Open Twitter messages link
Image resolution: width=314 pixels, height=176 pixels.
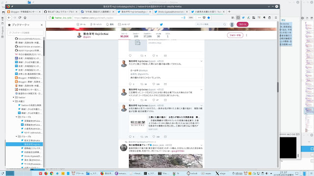[x=124, y=24]
